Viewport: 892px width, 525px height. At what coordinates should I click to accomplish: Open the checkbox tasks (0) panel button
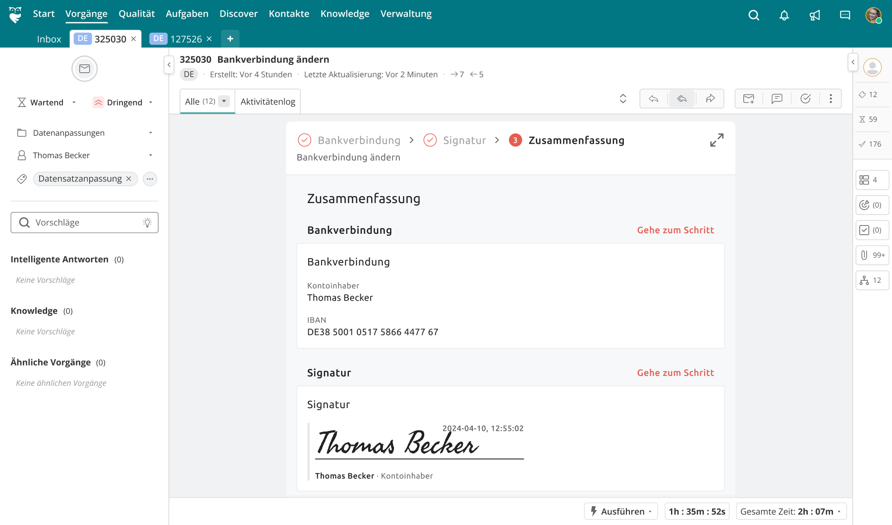(872, 230)
